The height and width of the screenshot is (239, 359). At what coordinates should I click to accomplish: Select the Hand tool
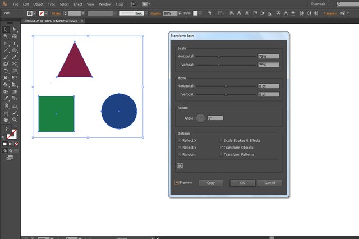click(6, 119)
